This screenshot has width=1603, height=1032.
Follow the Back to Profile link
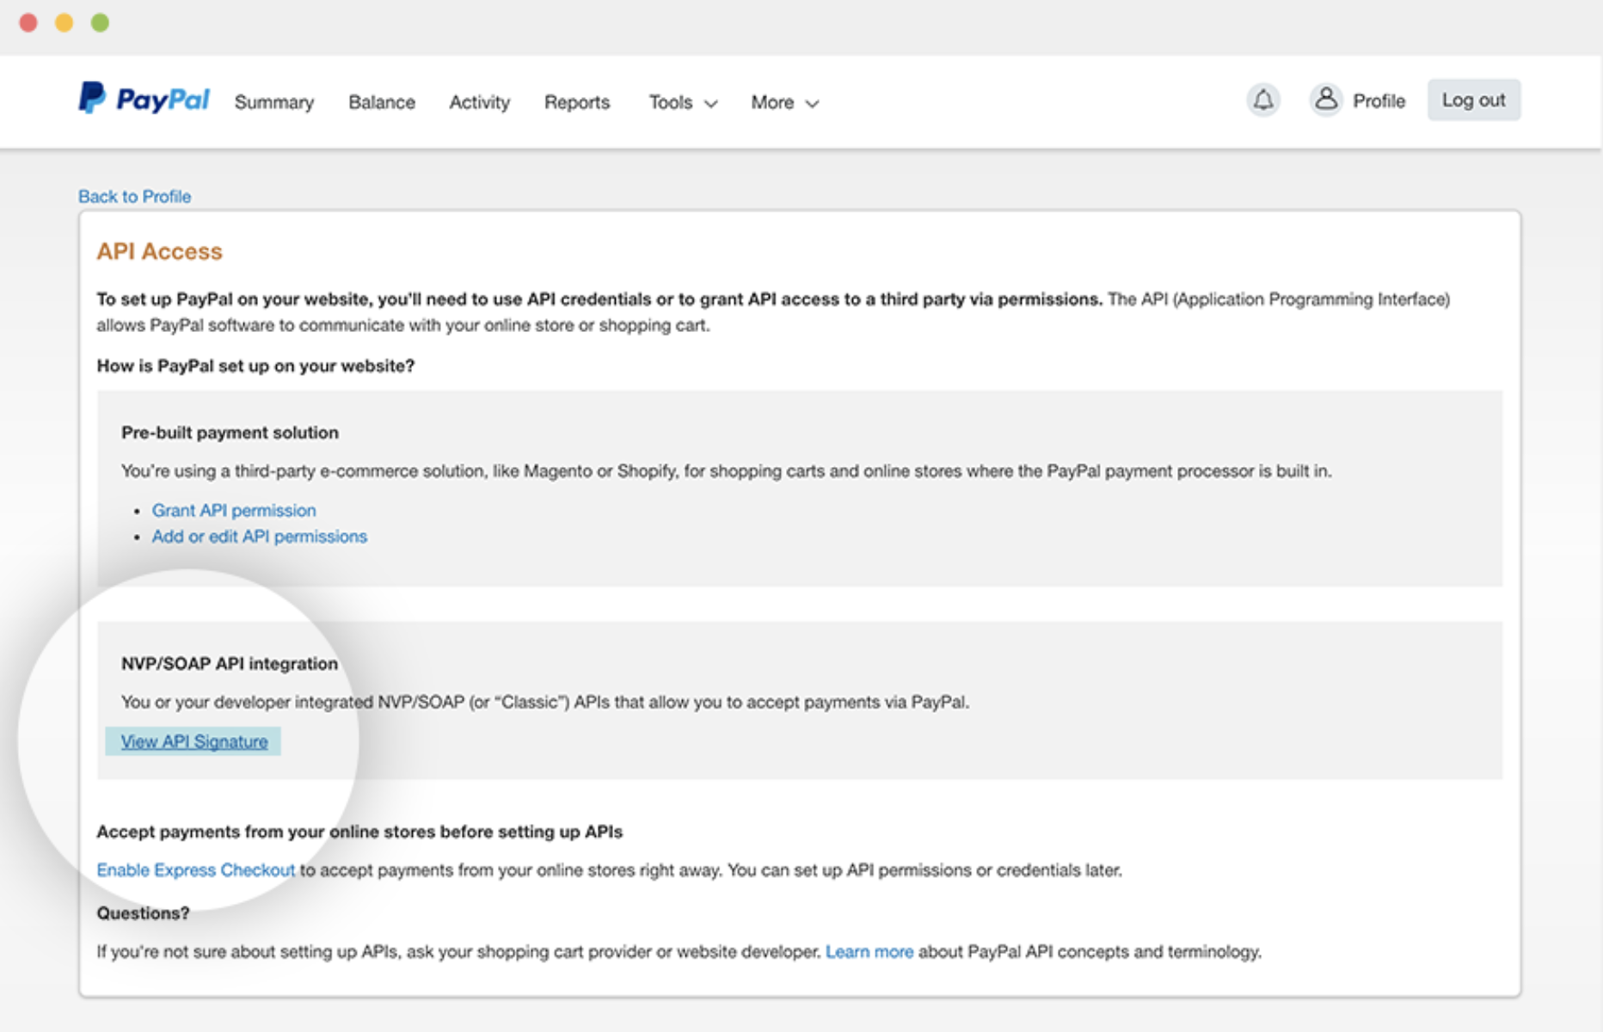click(x=135, y=197)
